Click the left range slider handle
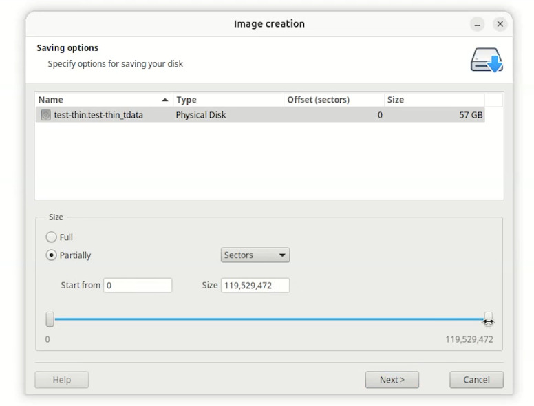 (50, 319)
